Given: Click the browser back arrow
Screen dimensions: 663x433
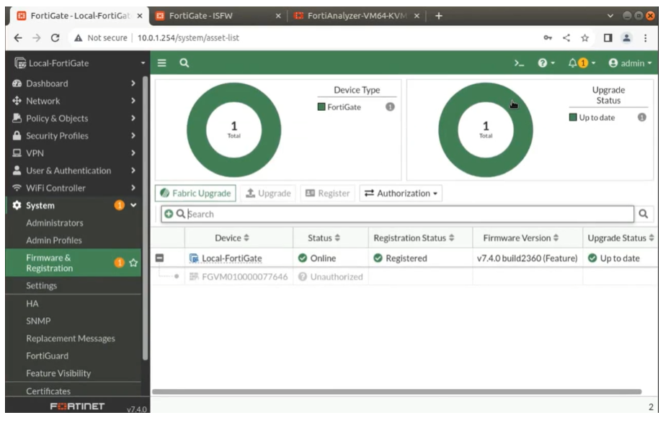Looking at the screenshot, I should click(x=18, y=37).
